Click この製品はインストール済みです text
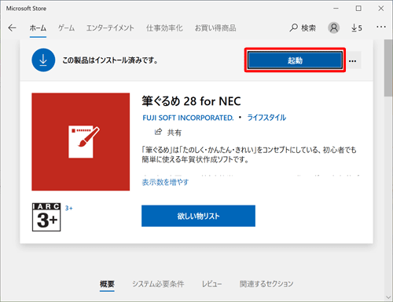The height and width of the screenshot is (302, 393). point(110,60)
